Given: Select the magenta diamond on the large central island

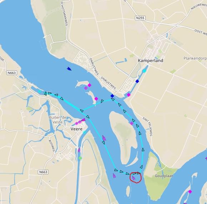Looking at the screenshot, I should click(x=131, y=123).
